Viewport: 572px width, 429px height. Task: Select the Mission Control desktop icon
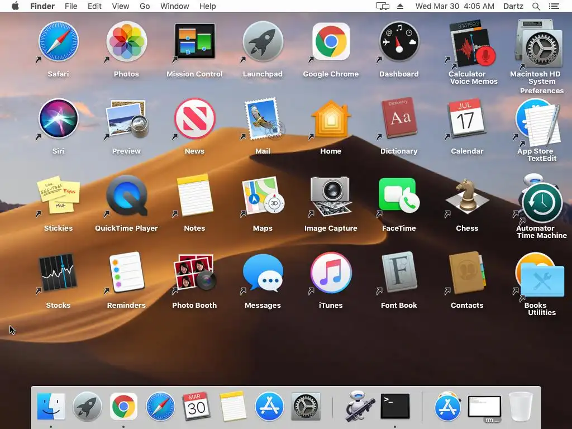click(195, 41)
